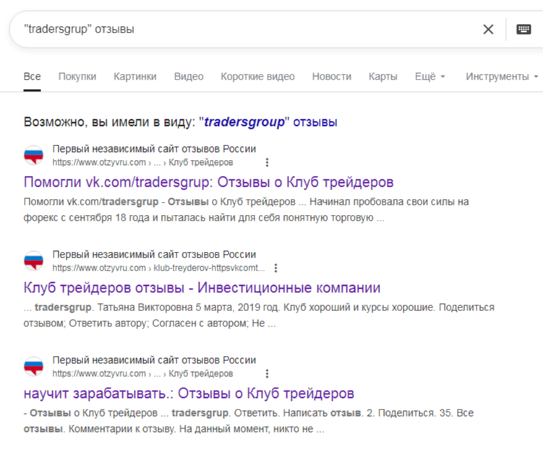This screenshot has height=450, width=543.
Task: Open "Клуб трейдеров отзывы - Инвестиционные компании" link
Action: point(202,287)
